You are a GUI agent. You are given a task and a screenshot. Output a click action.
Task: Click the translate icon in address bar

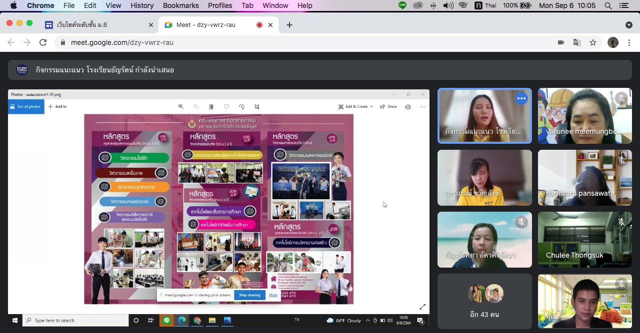577,42
